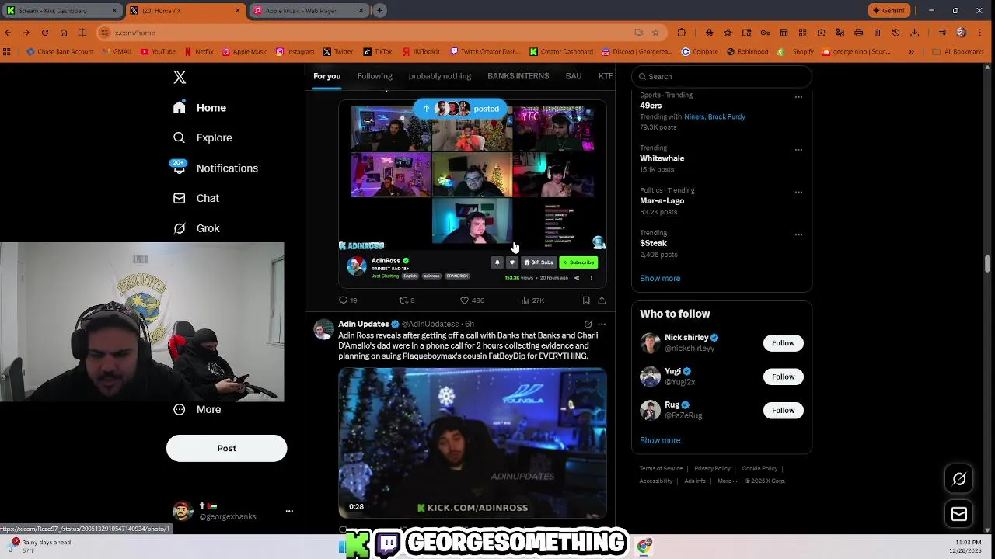
Task: Bookmark the AdinRoss stream post
Action: [x=586, y=300]
